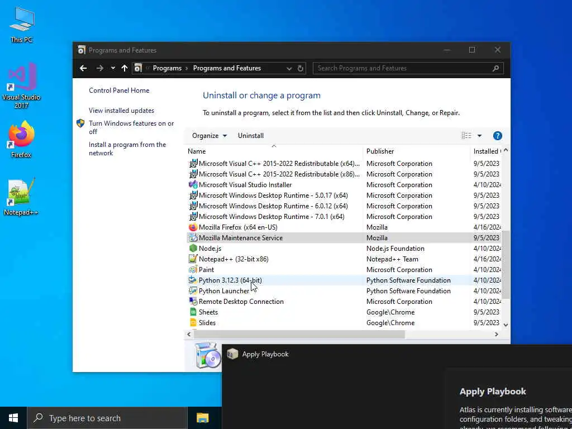The image size is (572, 429).
Task: Click the Apply Playbook heading text
Action: [493, 392]
